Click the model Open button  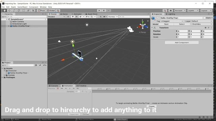coord(166,24)
